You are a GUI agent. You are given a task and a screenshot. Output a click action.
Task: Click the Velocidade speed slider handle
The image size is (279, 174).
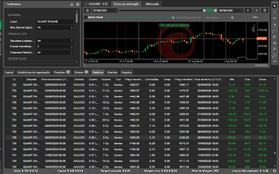point(232,18)
